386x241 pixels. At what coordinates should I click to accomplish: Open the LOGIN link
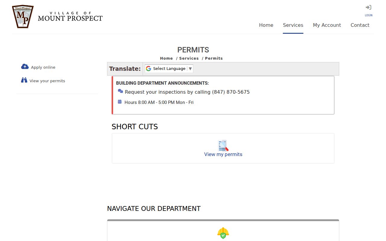[369, 15]
